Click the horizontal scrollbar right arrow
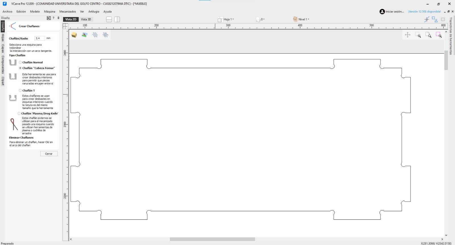The height and width of the screenshot is (245, 455). click(x=442, y=239)
